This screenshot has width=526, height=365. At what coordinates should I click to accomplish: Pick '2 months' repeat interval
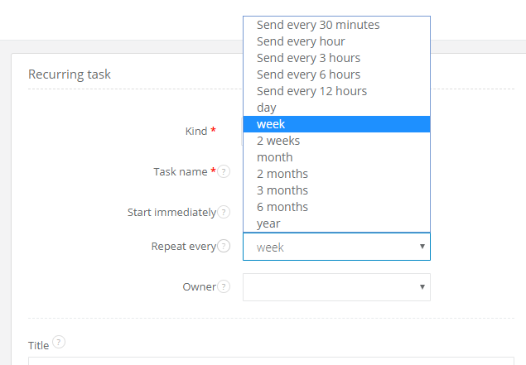[282, 174]
